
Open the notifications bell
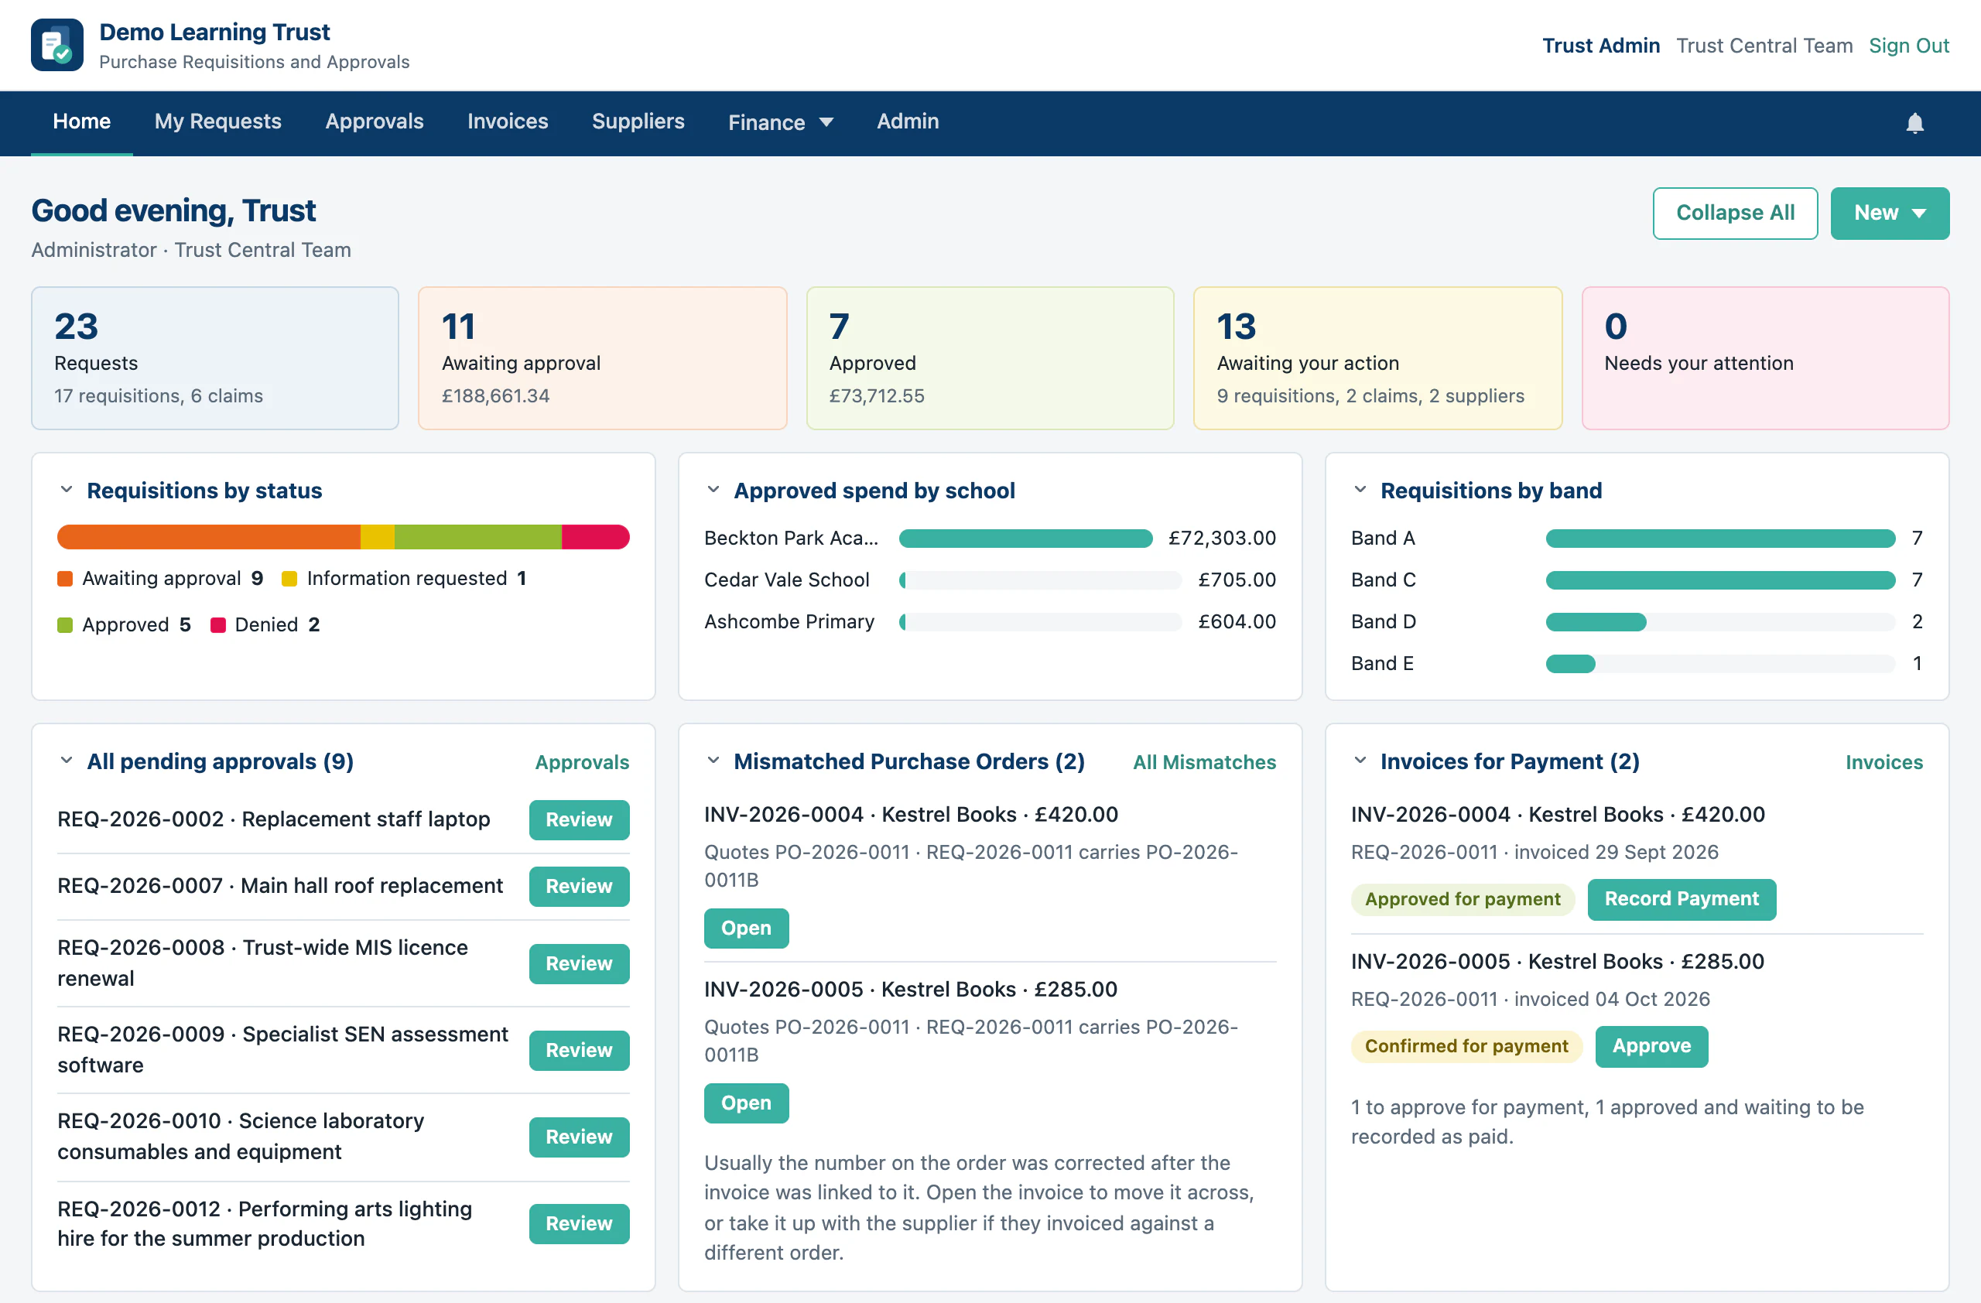click(x=1914, y=123)
